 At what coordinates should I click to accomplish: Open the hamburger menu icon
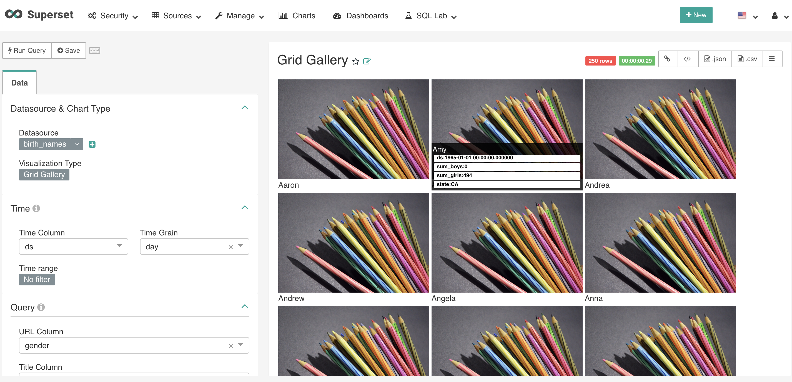771,59
